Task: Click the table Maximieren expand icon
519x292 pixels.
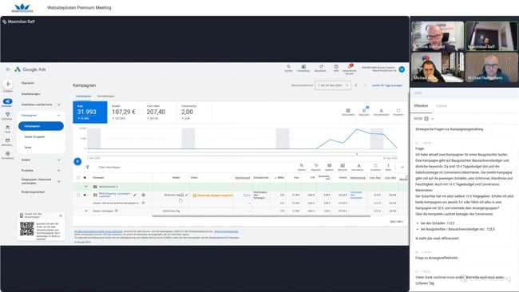Action: coord(375,165)
